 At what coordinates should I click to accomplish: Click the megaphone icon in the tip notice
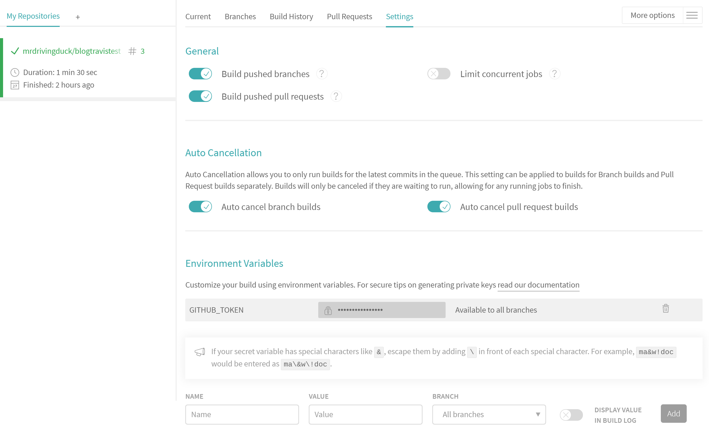tap(200, 352)
